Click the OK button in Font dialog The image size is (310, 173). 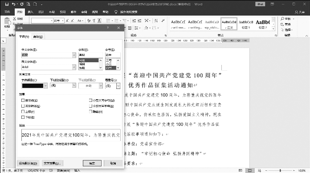92,163
